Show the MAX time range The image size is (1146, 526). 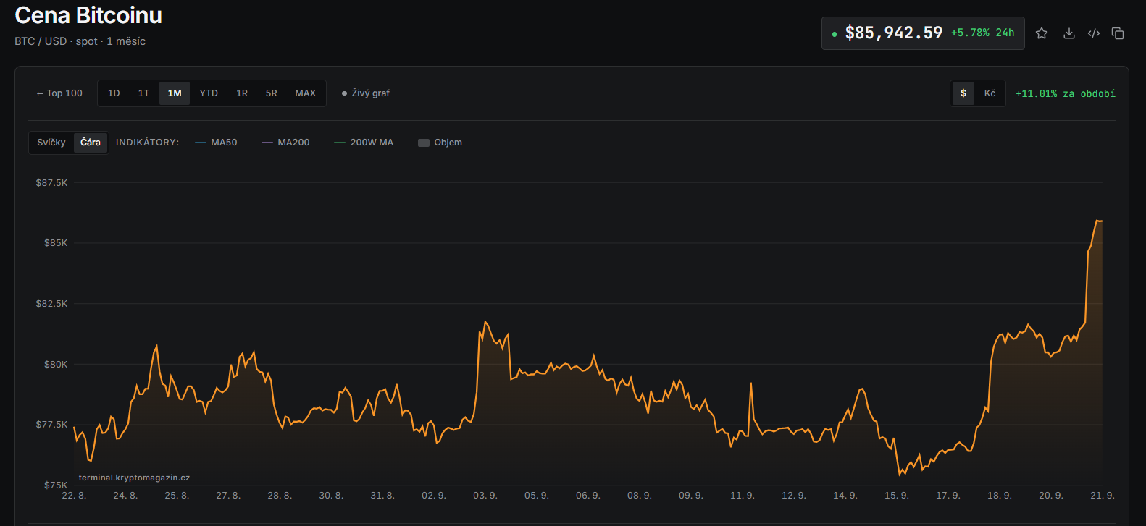point(306,93)
